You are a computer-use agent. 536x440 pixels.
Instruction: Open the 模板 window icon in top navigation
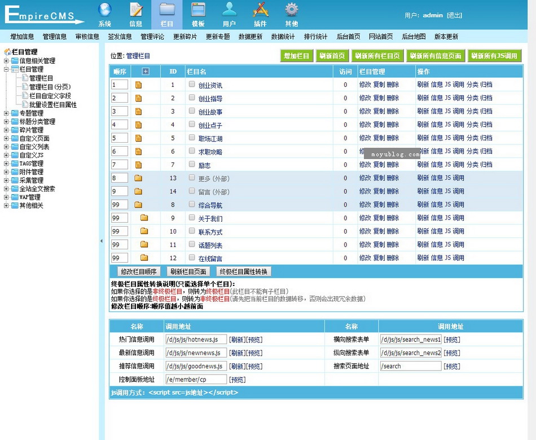pyautogui.click(x=198, y=10)
